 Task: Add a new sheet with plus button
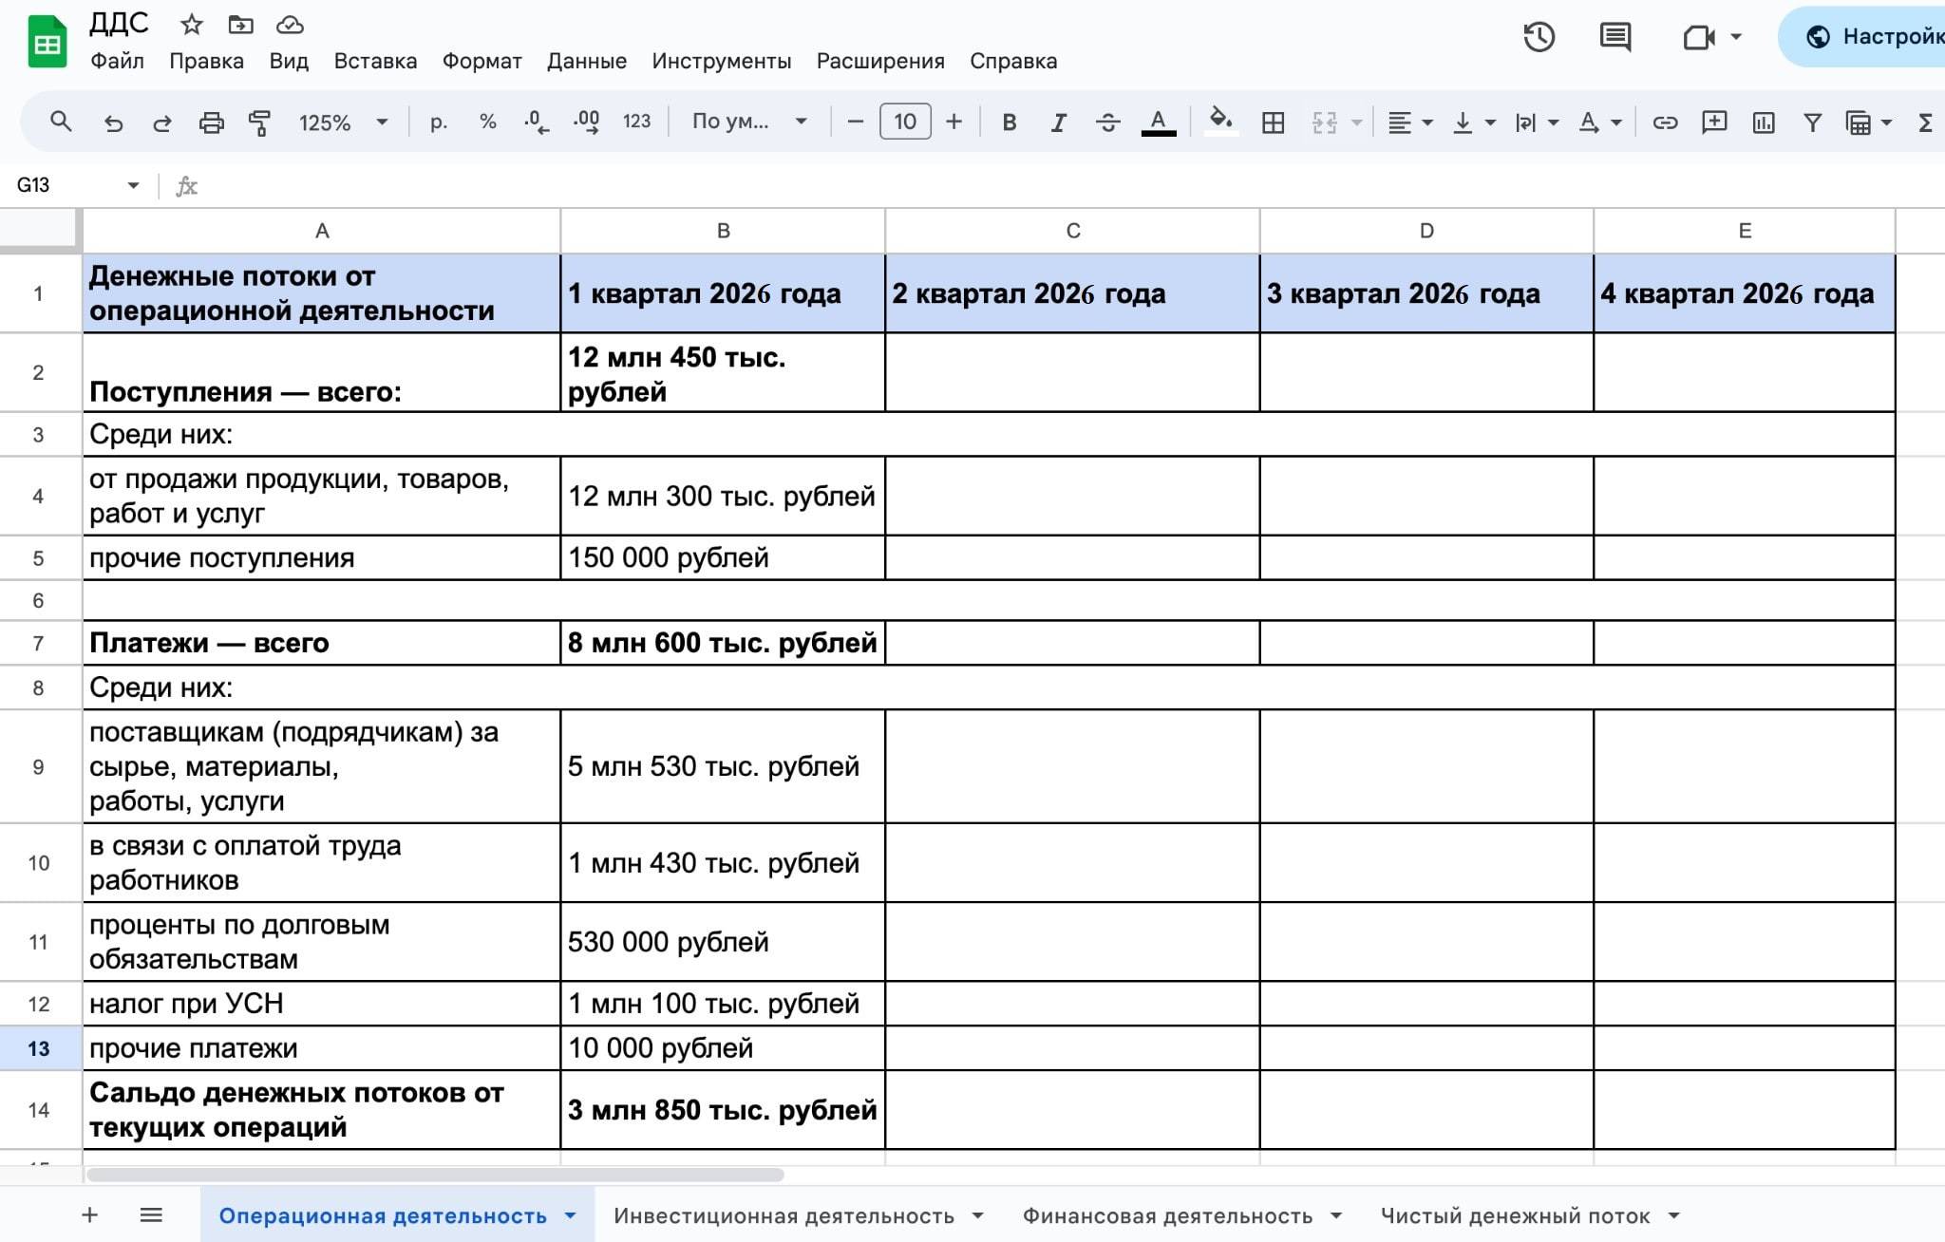click(x=89, y=1214)
